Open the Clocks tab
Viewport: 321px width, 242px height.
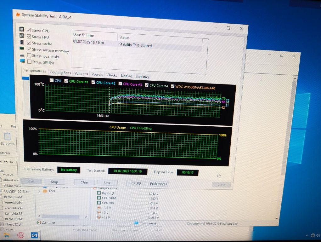[112, 75]
